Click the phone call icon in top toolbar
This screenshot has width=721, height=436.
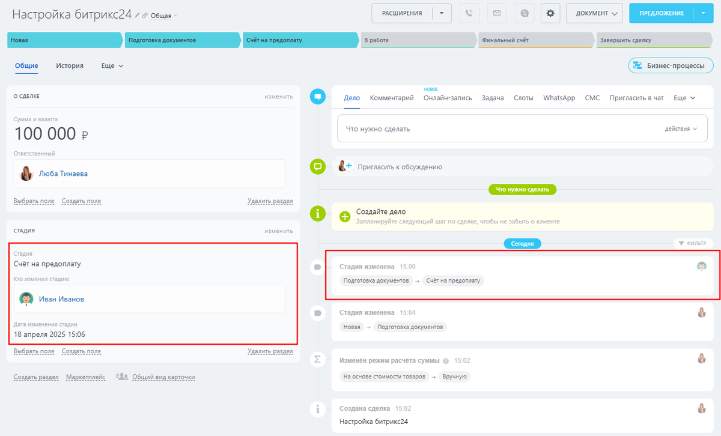coord(469,13)
